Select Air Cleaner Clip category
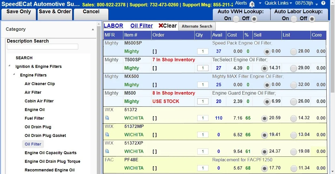The width and height of the screenshot is (335, 174). [x=40, y=84]
